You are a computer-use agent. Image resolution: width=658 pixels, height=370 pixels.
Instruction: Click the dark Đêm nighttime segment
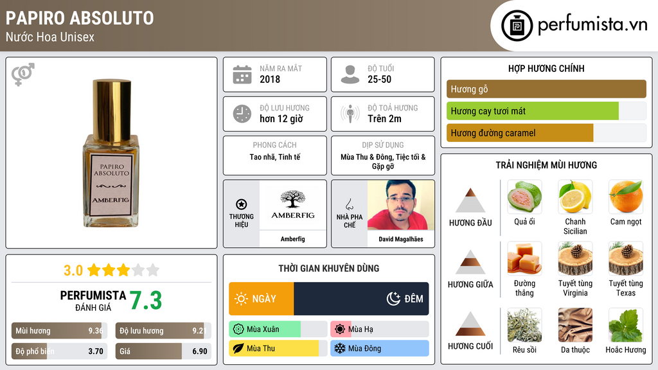[x=361, y=299]
